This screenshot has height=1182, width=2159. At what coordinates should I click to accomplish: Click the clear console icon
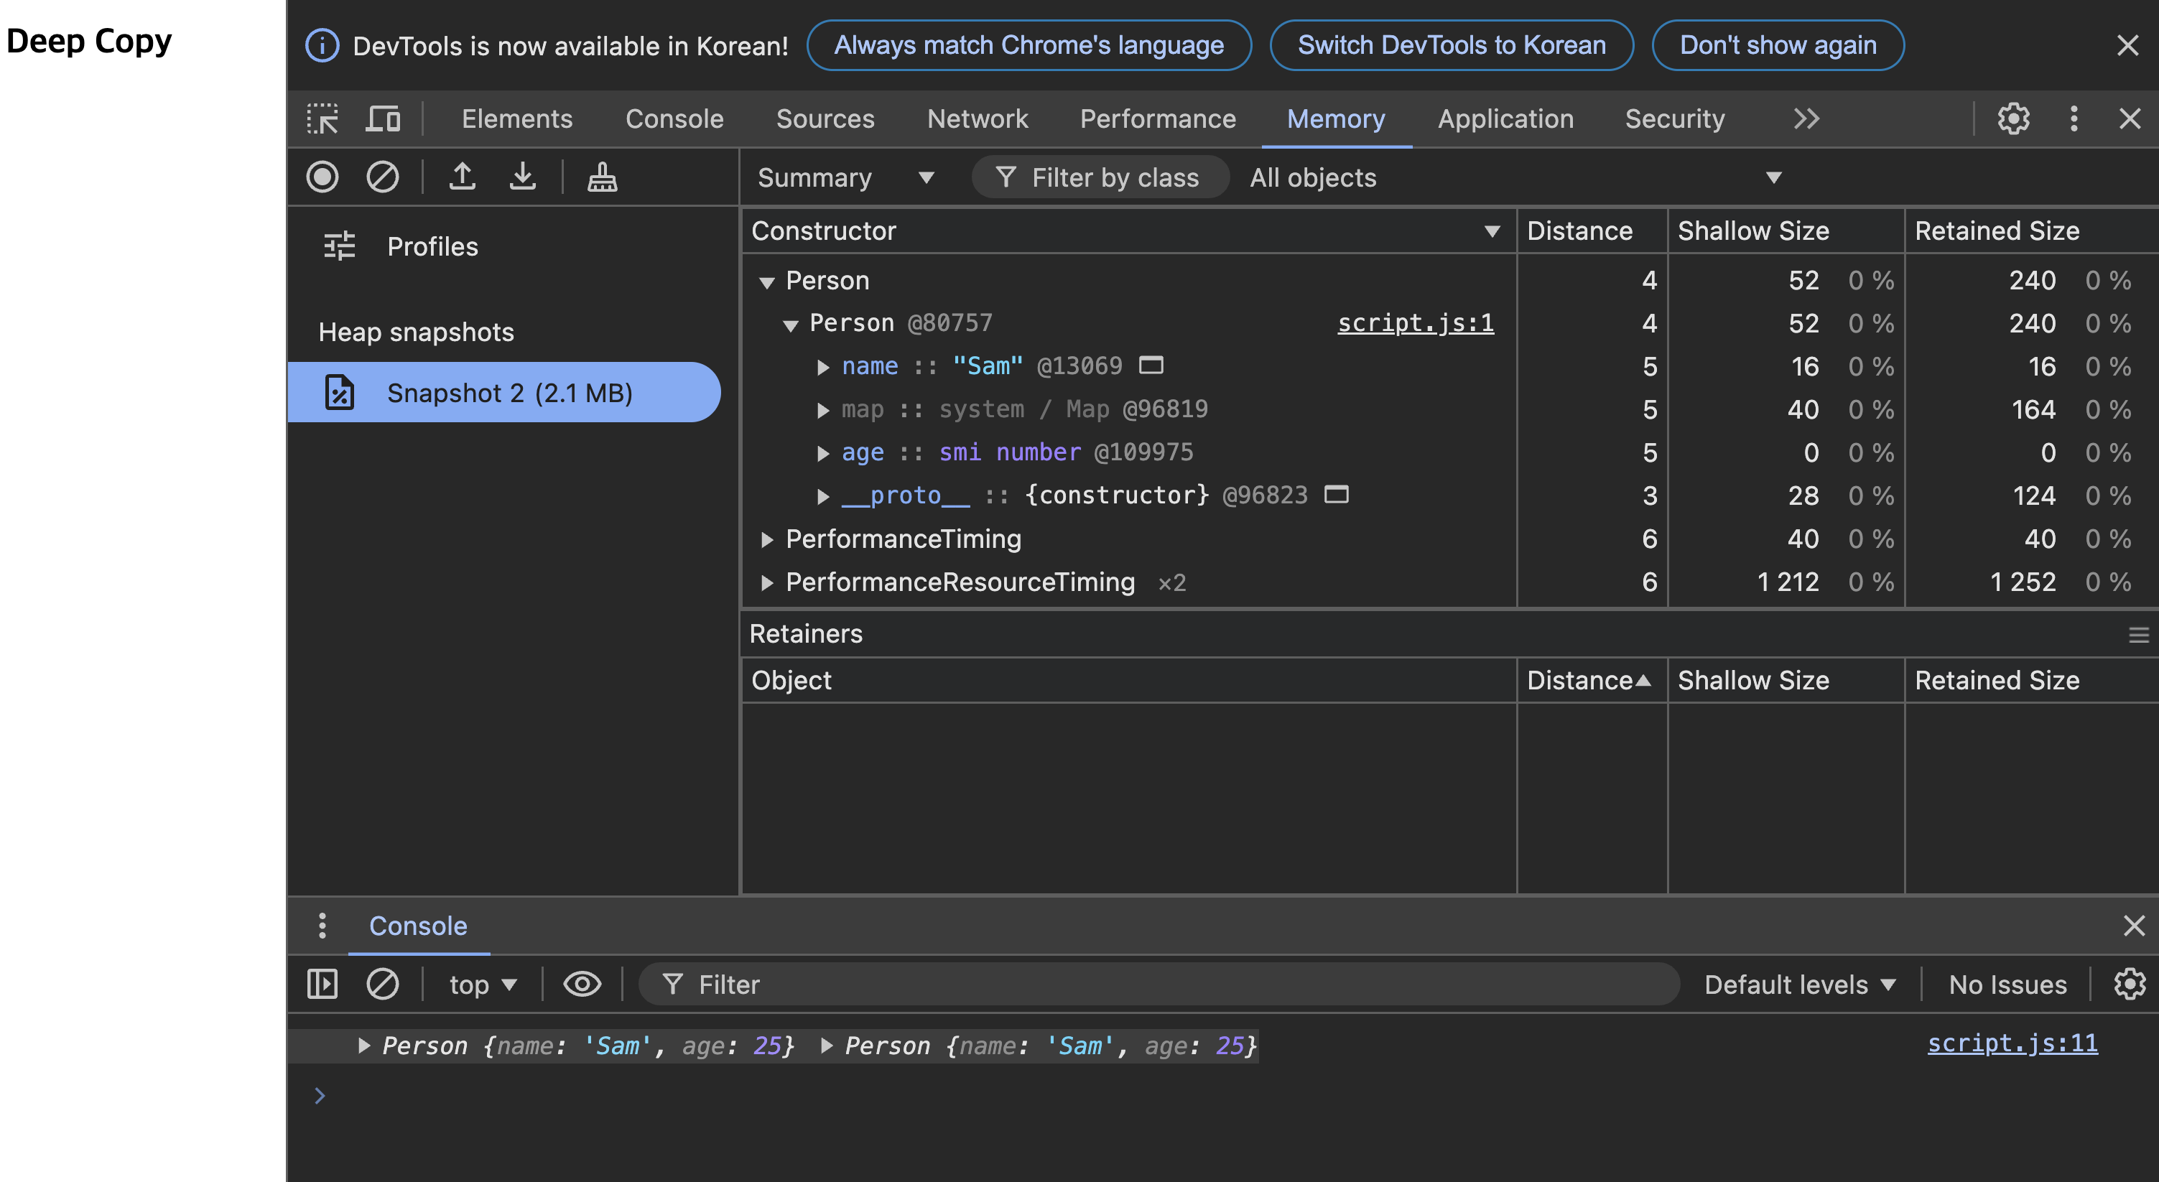point(382,984)
